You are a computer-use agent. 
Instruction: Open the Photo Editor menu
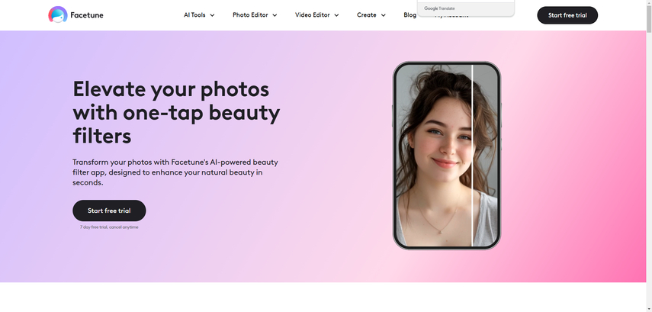[x=250, y=15]
